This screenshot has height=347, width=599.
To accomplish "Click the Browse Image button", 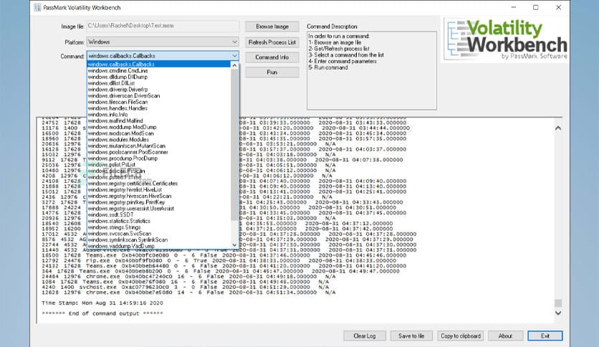I will point(272,27).
